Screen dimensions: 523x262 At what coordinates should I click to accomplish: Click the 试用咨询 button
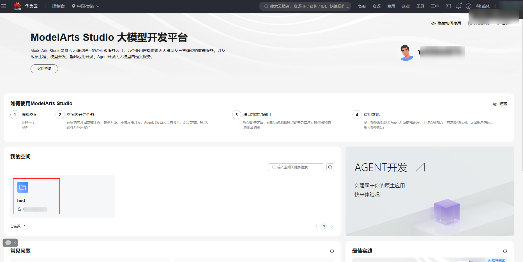point(44,69)
